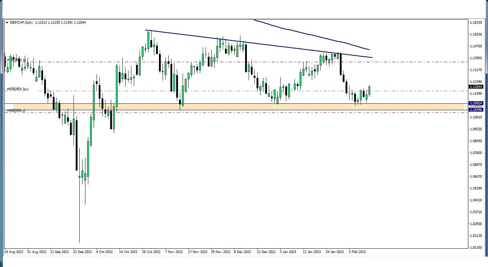Click the 12 Sep 2022 date label
The width and height of the screenshot is (488, 267).
pyautogui.click(x=60, y=252)
